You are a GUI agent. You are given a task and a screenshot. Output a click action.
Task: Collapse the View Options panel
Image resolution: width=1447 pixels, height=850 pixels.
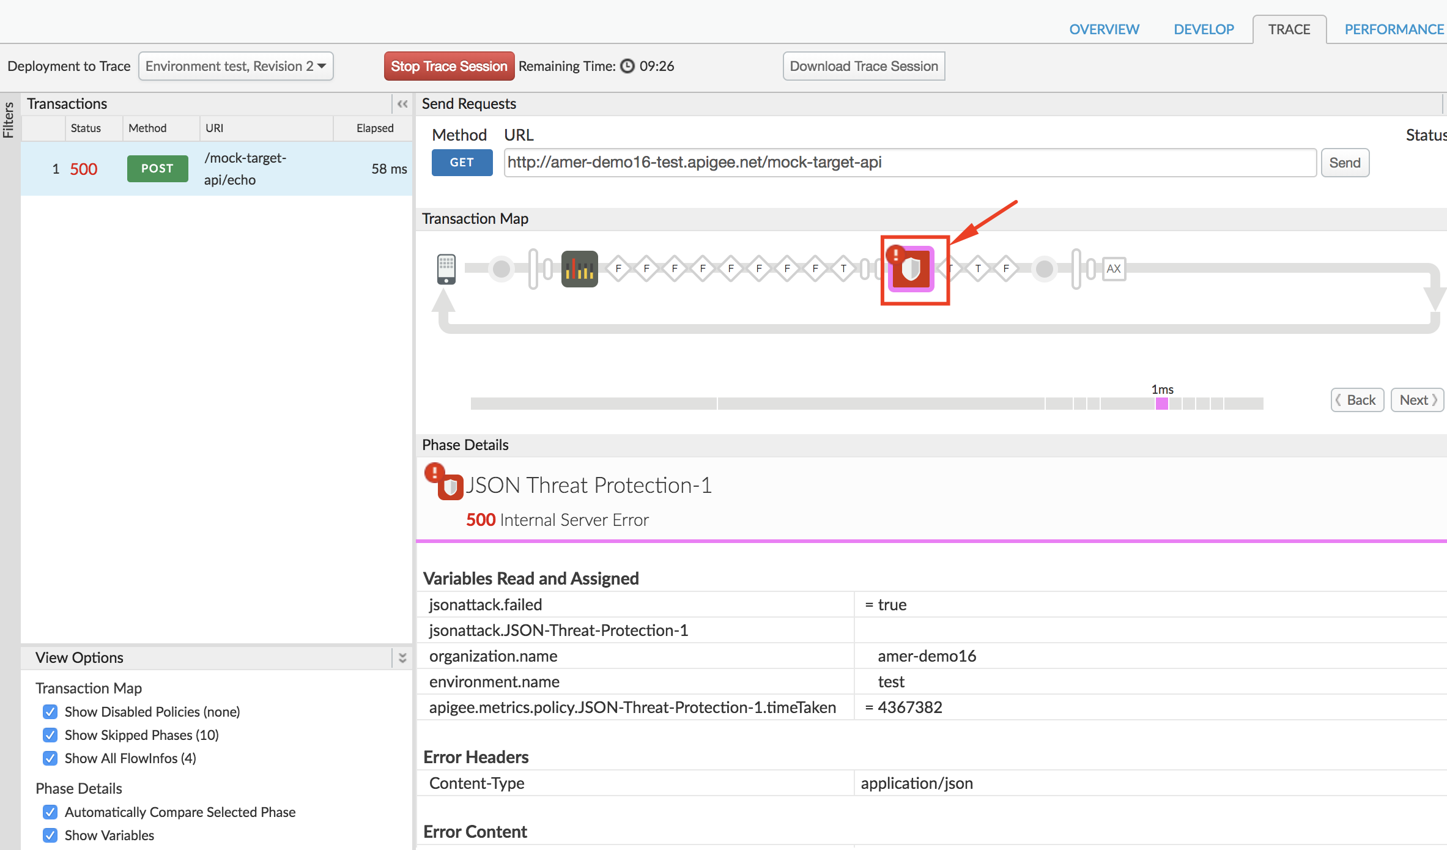pos(402,658)
